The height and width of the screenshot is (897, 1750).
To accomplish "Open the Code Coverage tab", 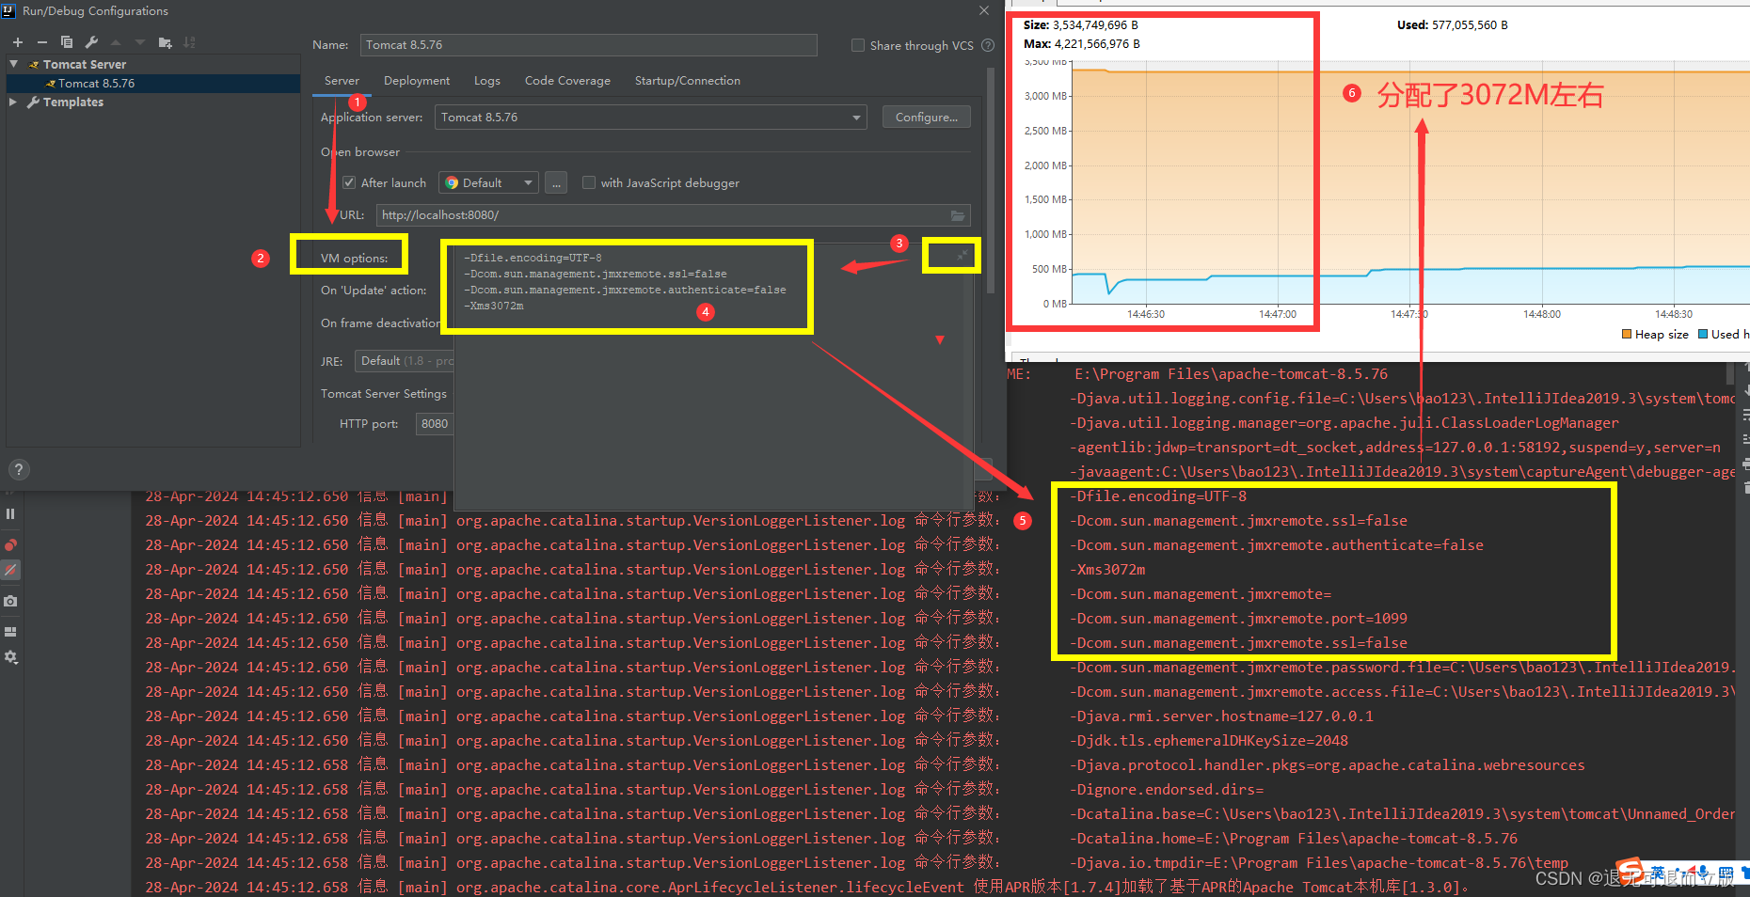I will (x=567, y=81).
